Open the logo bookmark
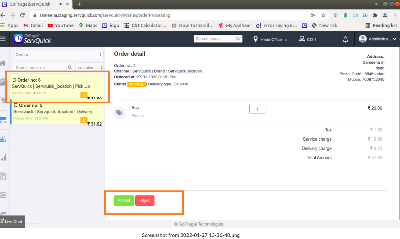The width and height of the screenshot is (400, 239). [111, 25]
